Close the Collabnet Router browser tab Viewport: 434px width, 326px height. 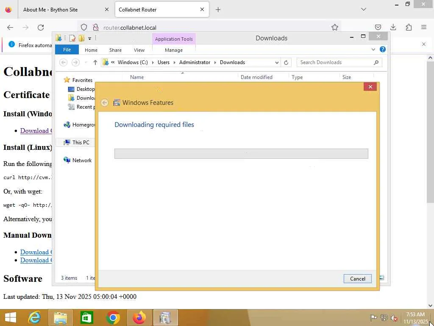click(x=202, y=9)
